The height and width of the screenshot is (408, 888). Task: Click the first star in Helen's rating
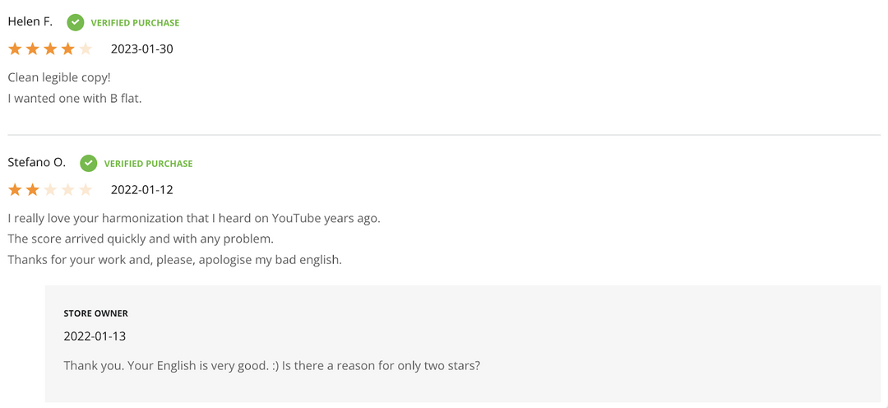[15, 49]
